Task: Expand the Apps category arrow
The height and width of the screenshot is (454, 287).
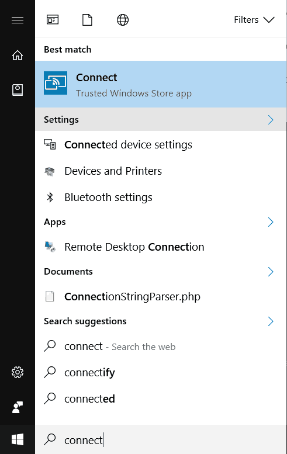Action: tap(271, 222)
